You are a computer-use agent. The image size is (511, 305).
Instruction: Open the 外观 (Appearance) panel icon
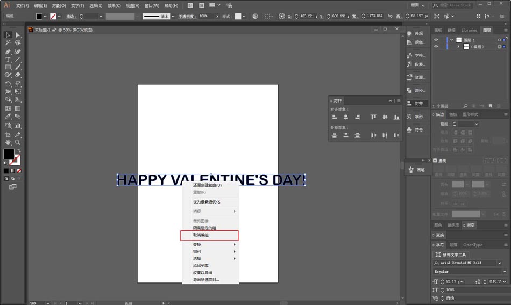point(416,33)
